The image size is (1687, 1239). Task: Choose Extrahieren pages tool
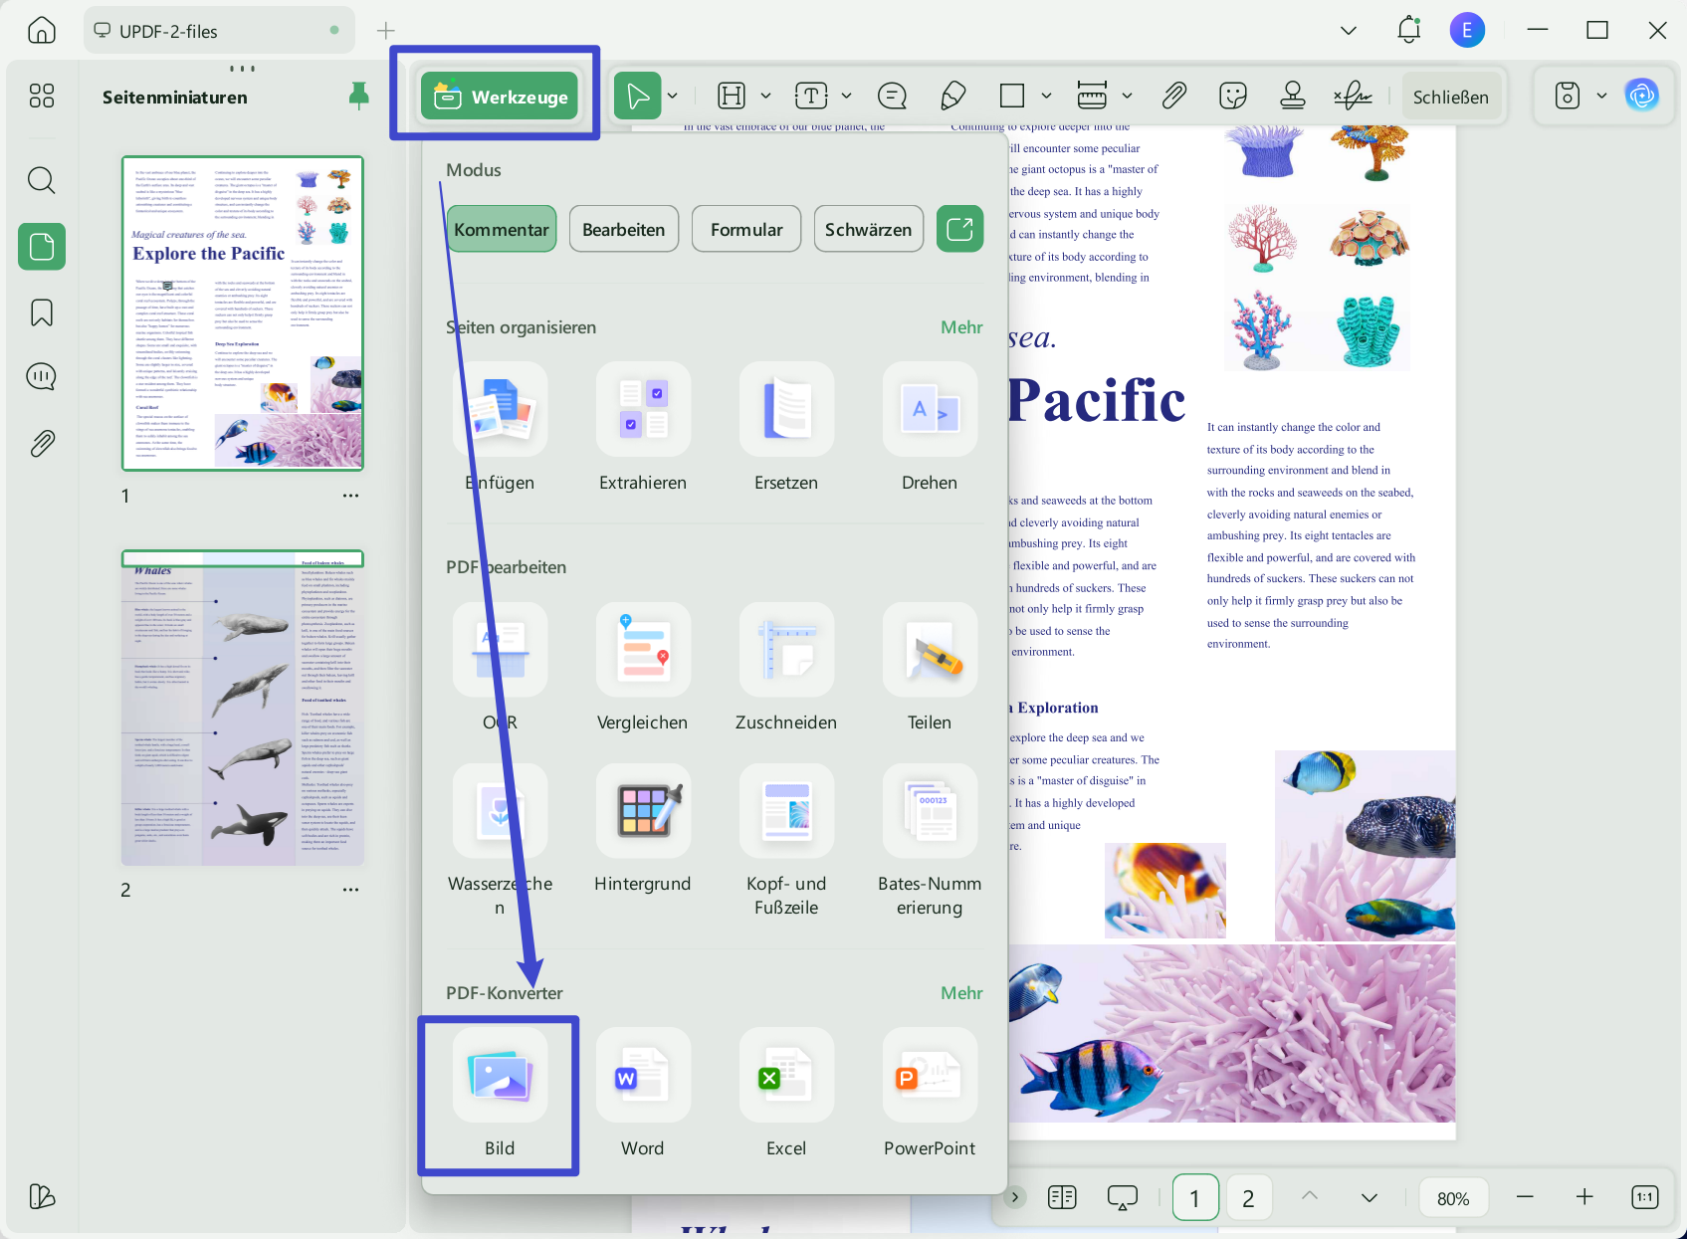pos(643,428)
